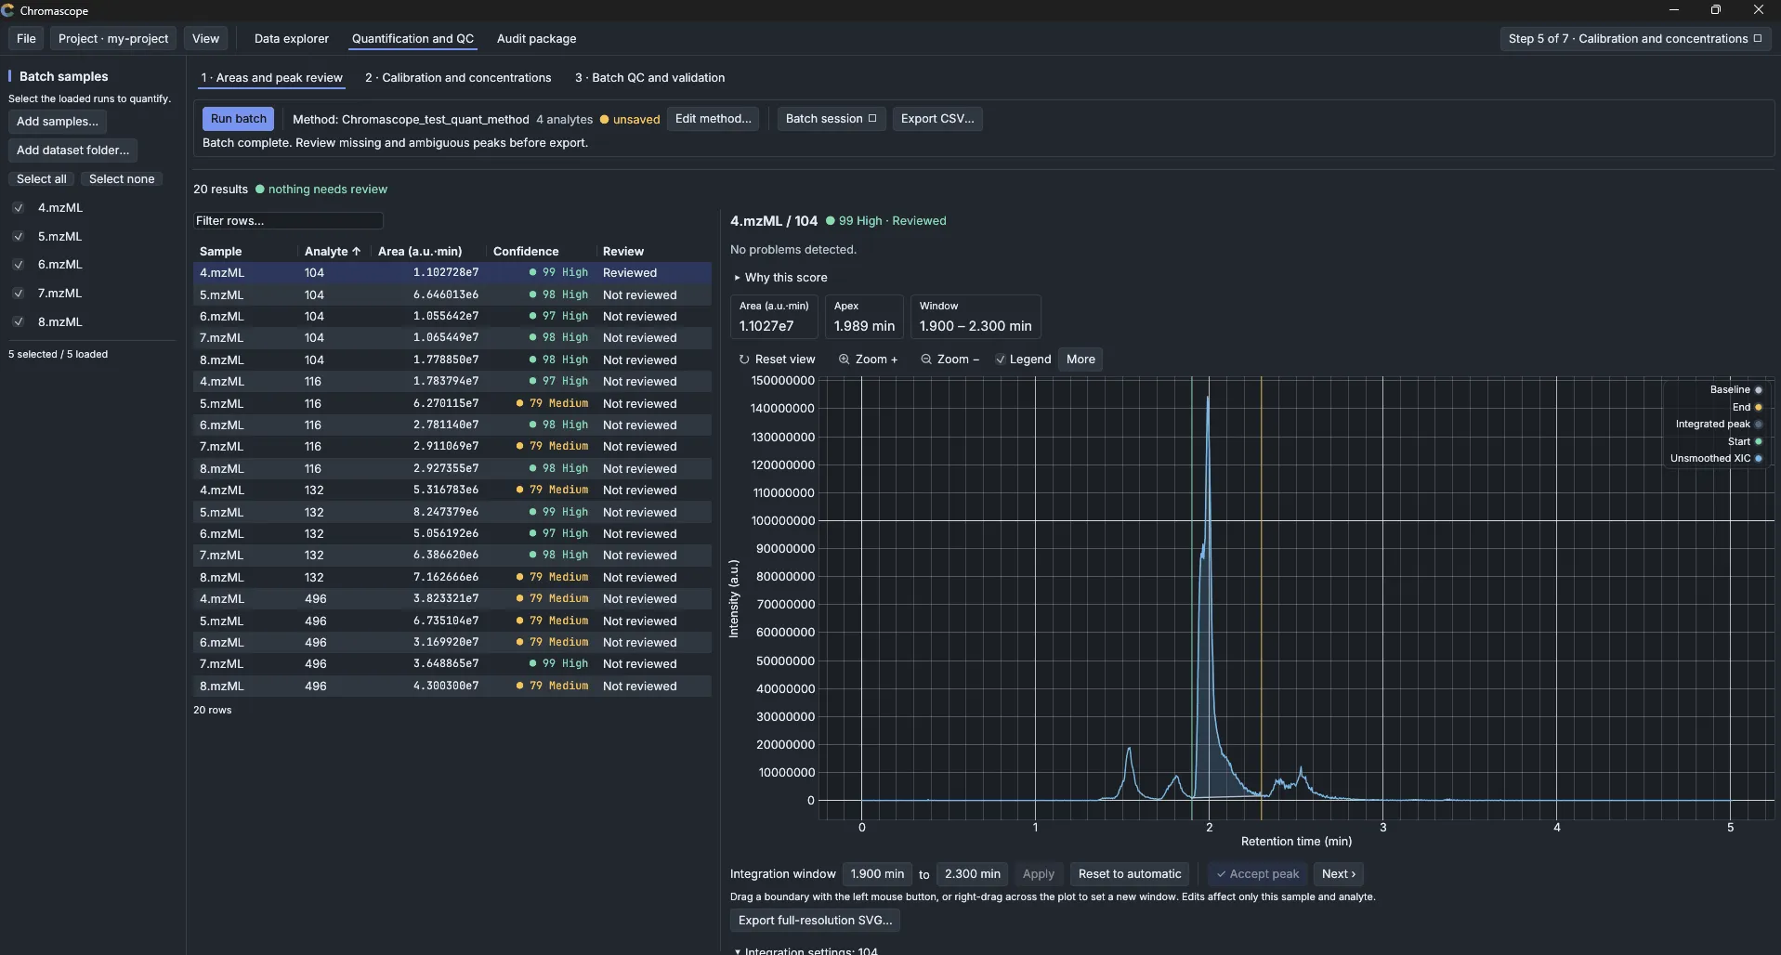Click the Unsmoothed XIC legend color dot

click(x=1758, y=458)
